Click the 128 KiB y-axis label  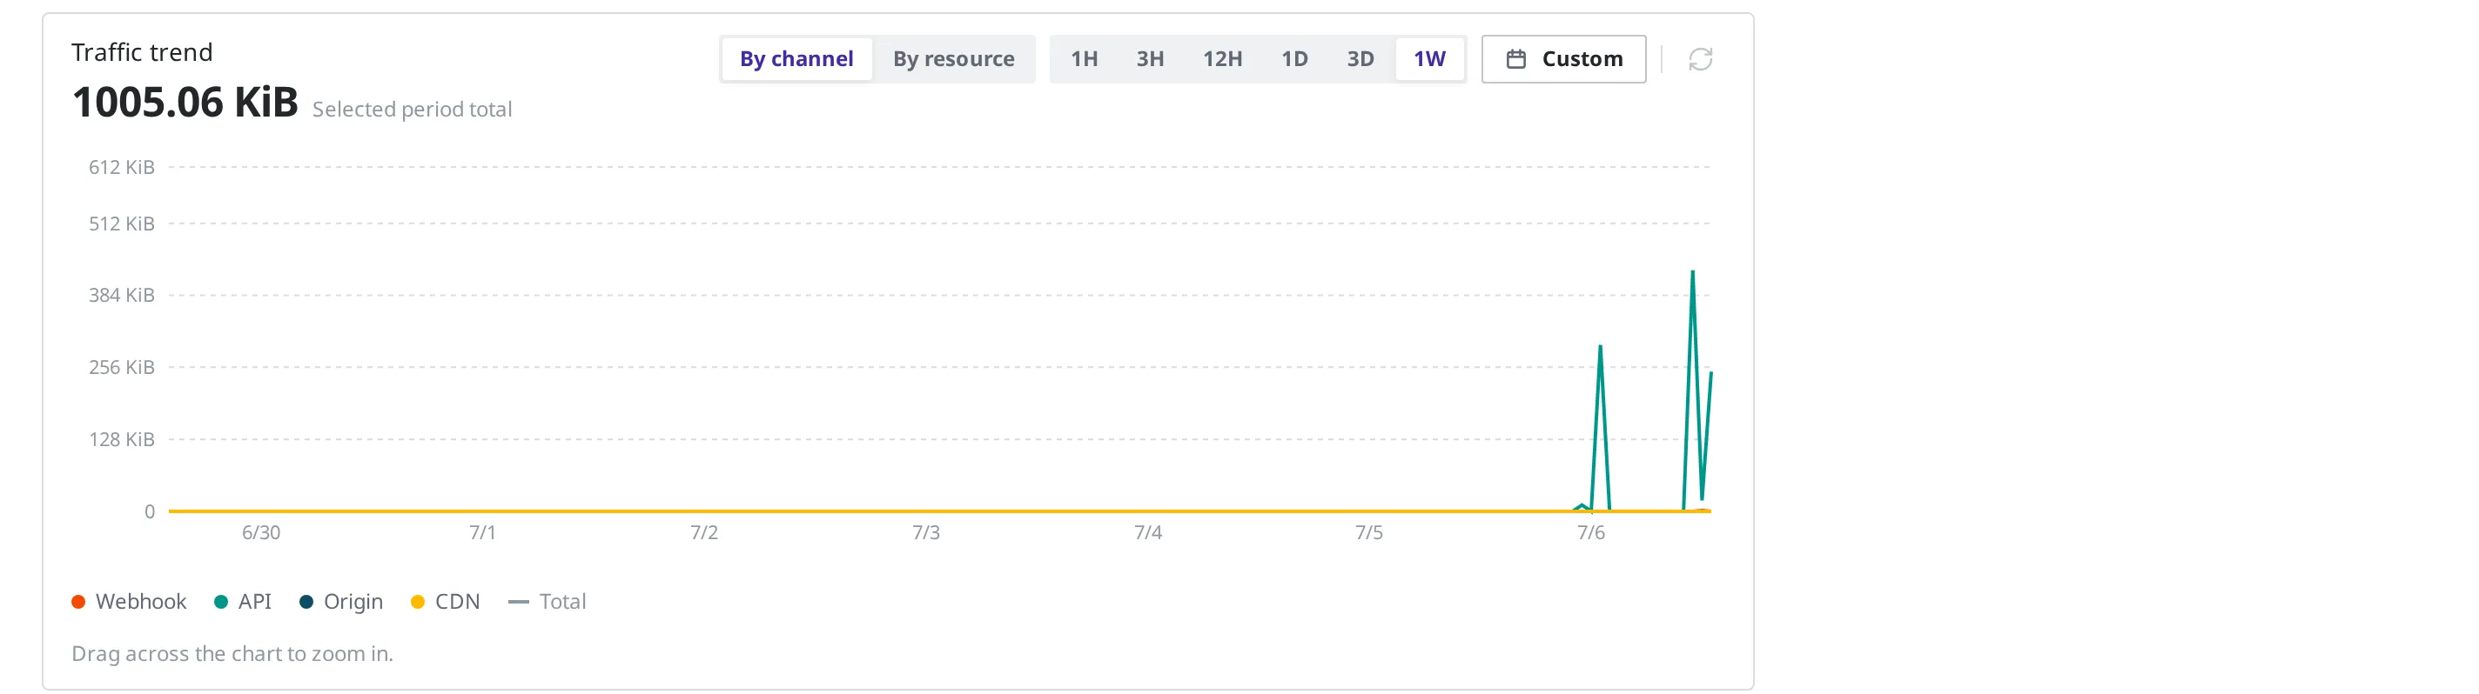pyautogui.click(x=121, y=439)
